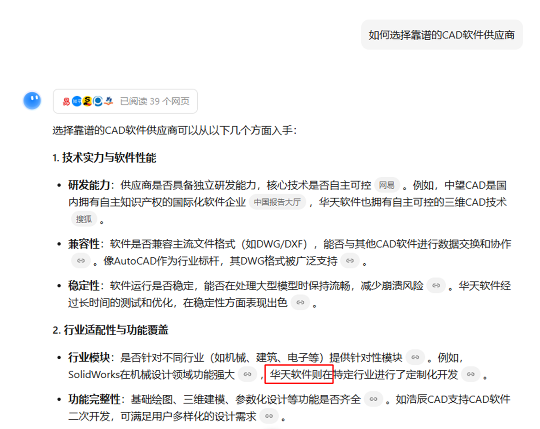Click the red 网易 source icon
Screen dimensions: 540x429
point(67,101)
